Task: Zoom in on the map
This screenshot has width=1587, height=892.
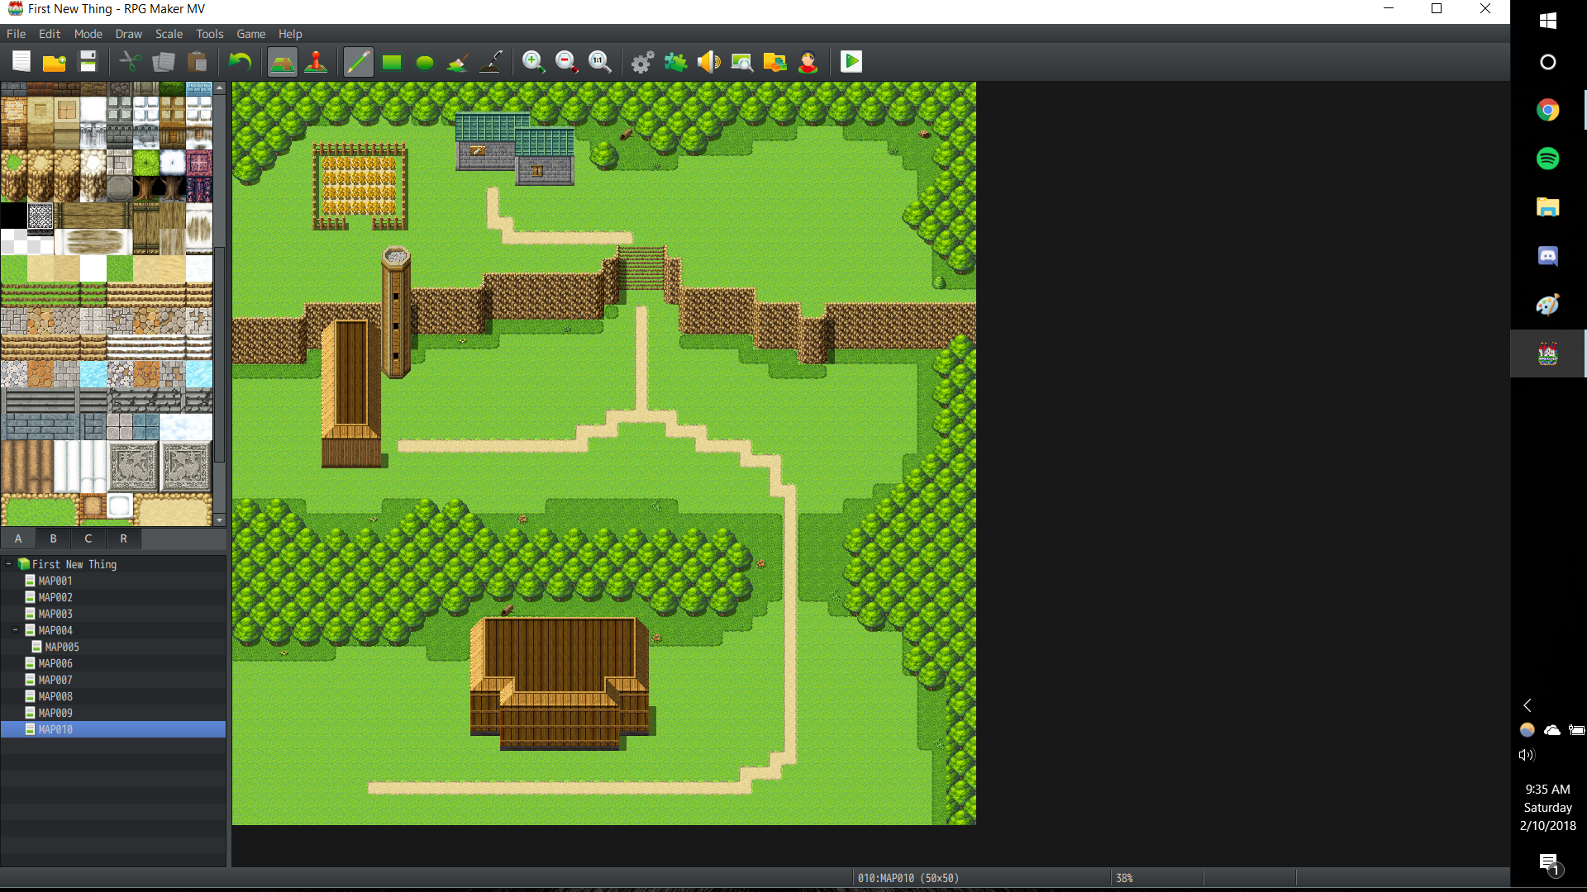Action: pos(534,62)
